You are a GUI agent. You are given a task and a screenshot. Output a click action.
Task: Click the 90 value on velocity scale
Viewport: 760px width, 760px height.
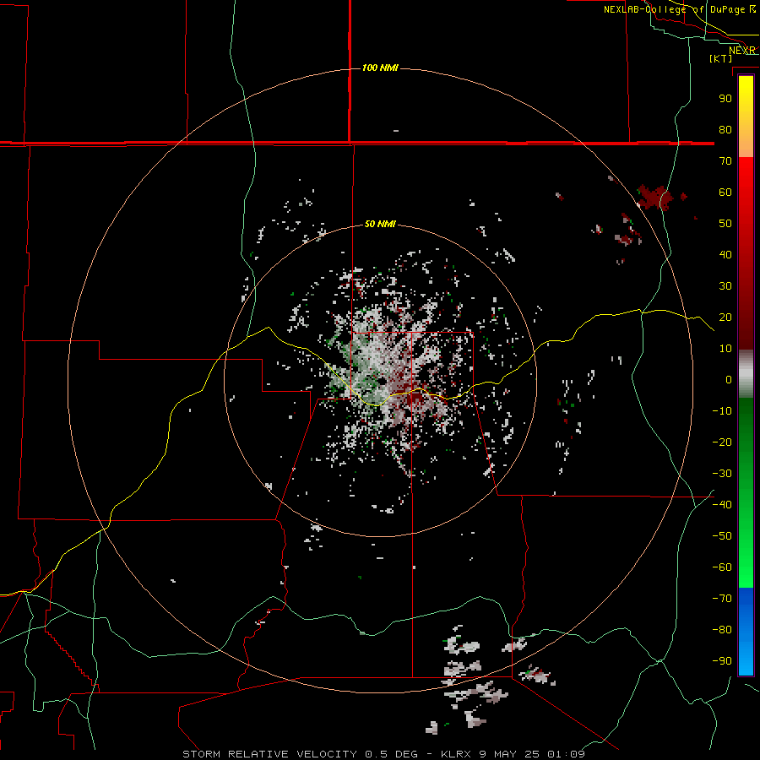point(725,99)
